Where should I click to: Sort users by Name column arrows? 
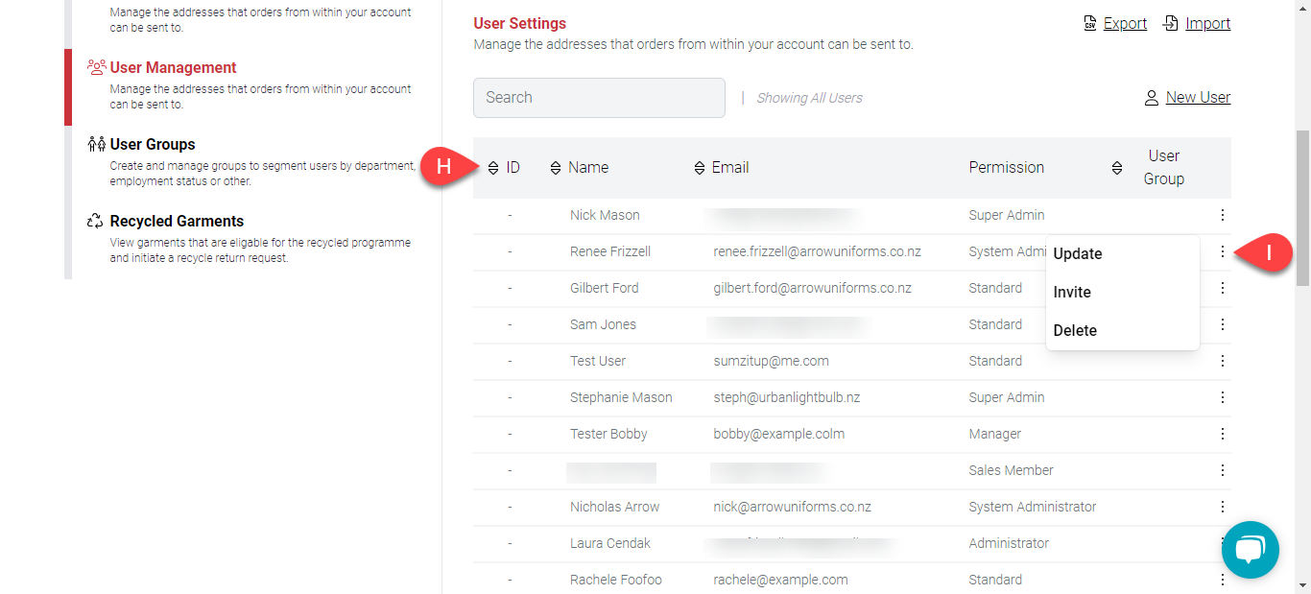coord(556,168)
